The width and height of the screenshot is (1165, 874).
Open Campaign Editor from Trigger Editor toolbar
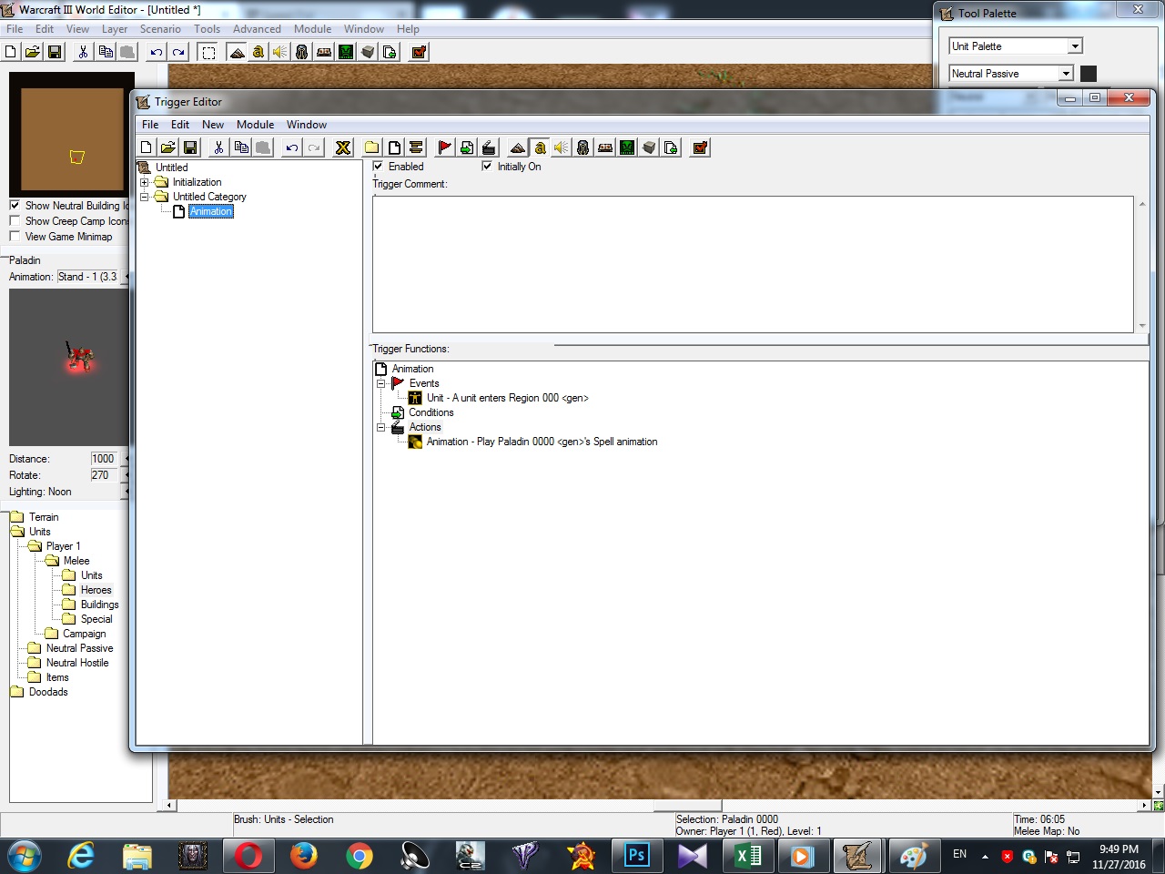point(605,147)
